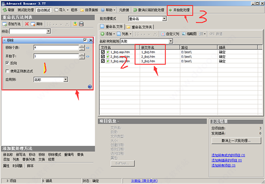Select new name 3_jbzj.htm cell
Screen dimensions: 265x184
[x=148, y=61]
